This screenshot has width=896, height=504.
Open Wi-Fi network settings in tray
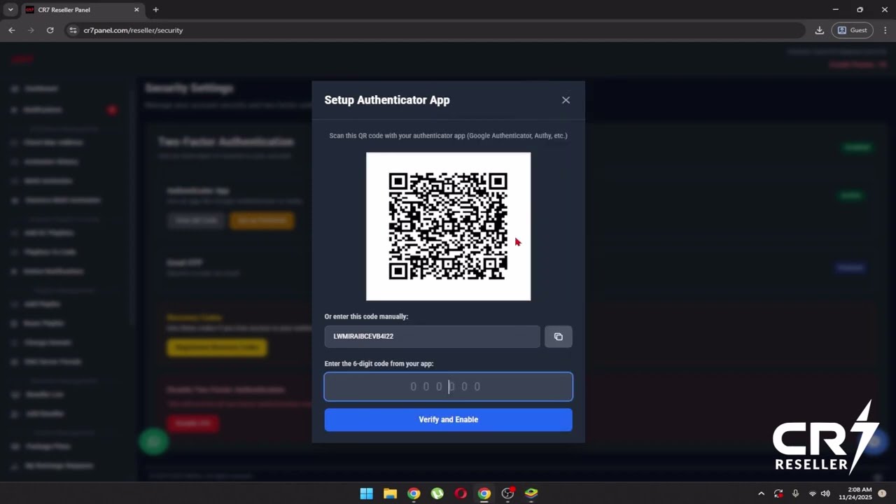coord(812,493)
